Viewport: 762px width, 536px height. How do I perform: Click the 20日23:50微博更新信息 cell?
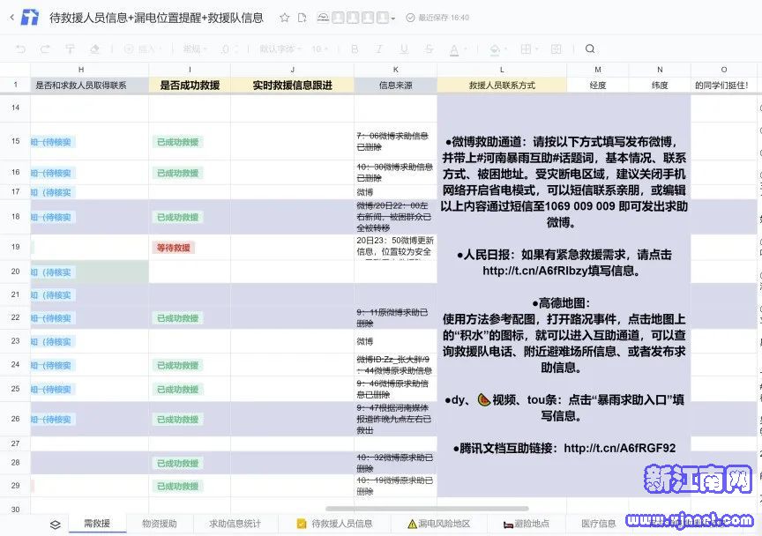pyautogui.click(x=396, y=247)
